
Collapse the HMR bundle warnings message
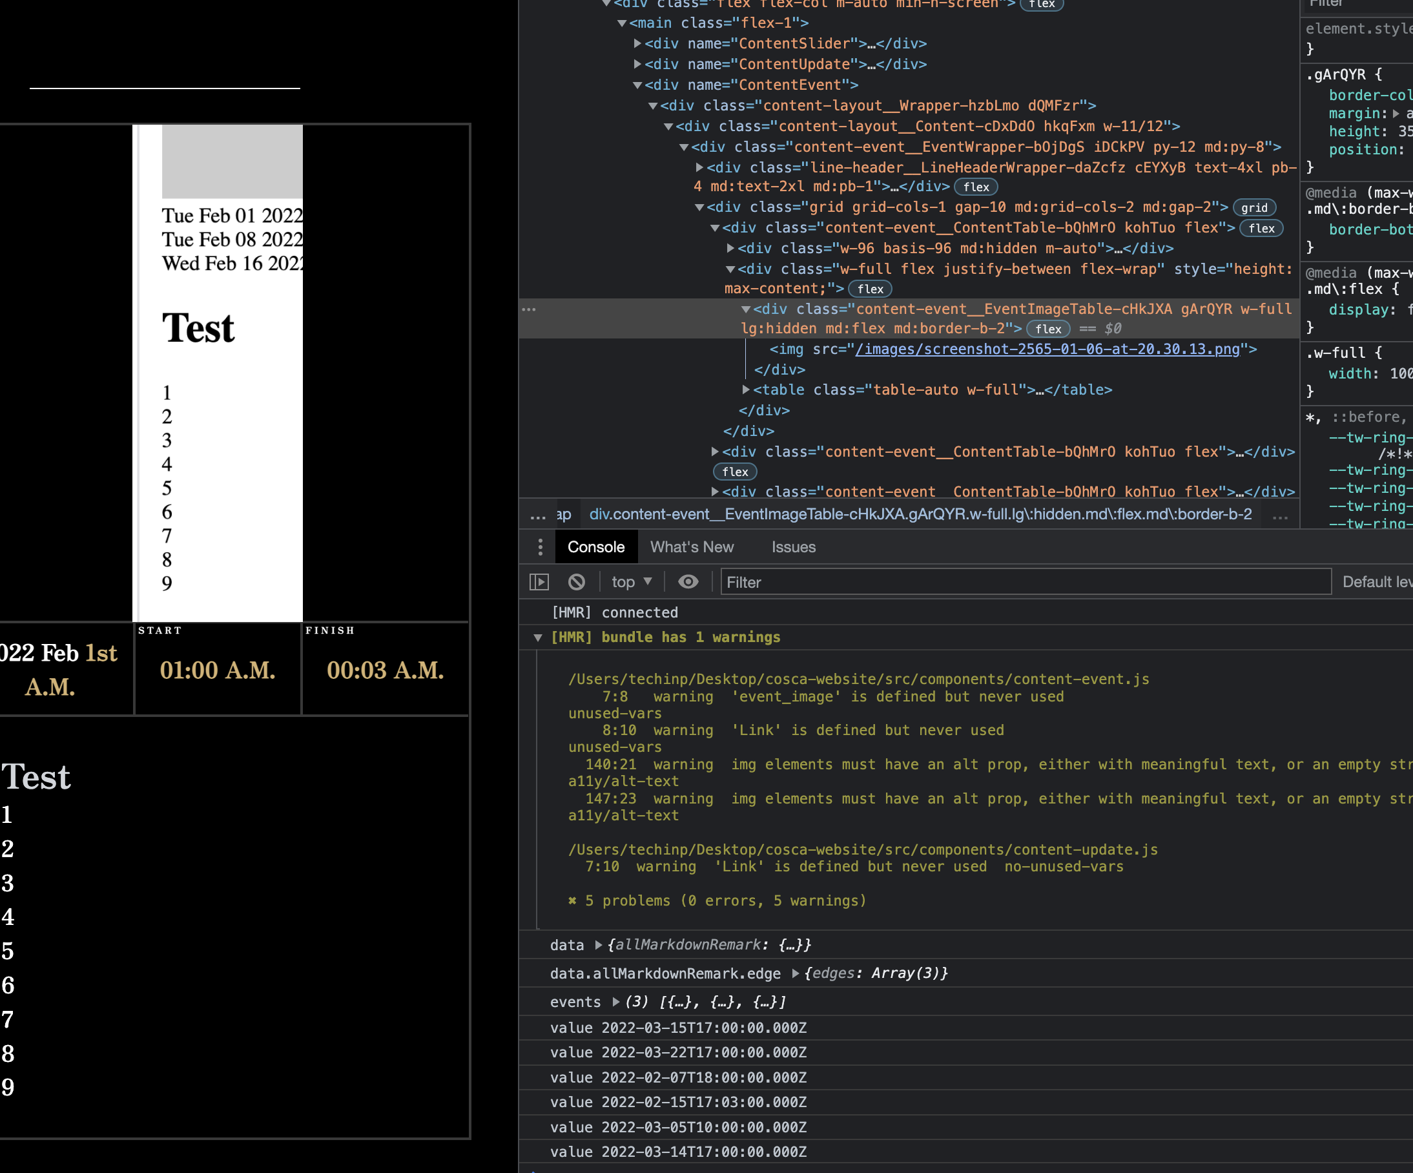[x=537, y=638]
